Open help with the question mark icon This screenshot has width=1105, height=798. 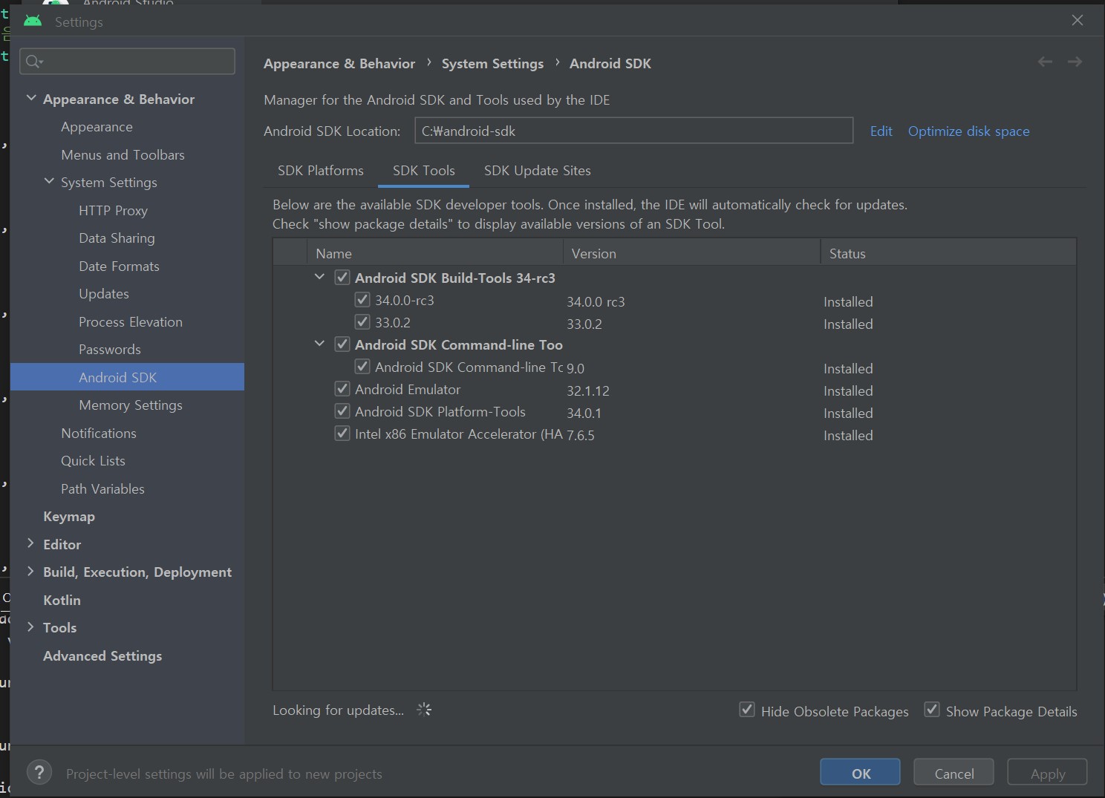click(39, 773)
